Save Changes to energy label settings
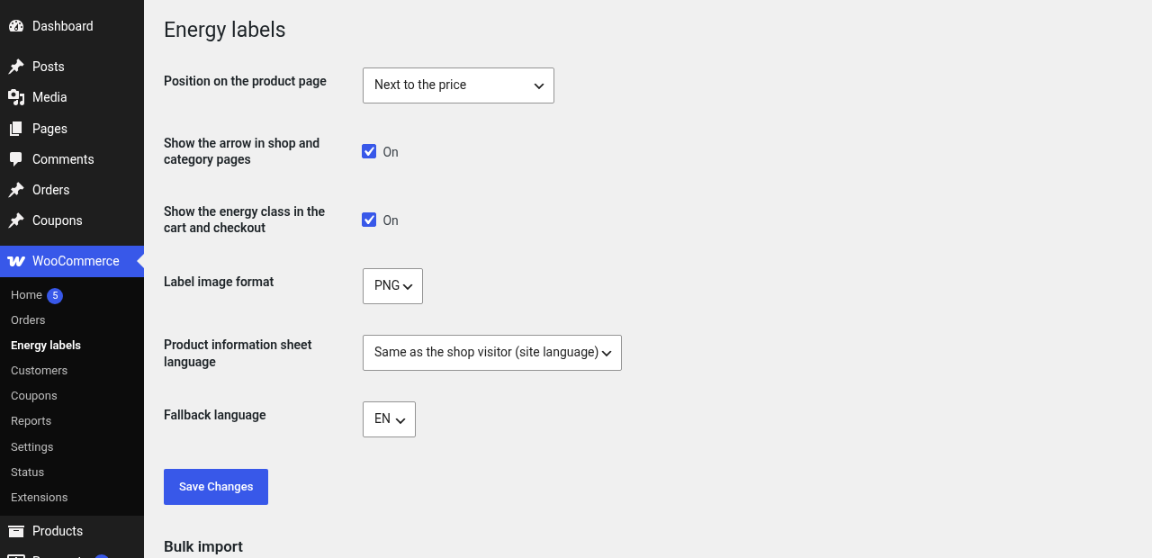Viewport: 1152px width, 558px height. click(216, 487)
